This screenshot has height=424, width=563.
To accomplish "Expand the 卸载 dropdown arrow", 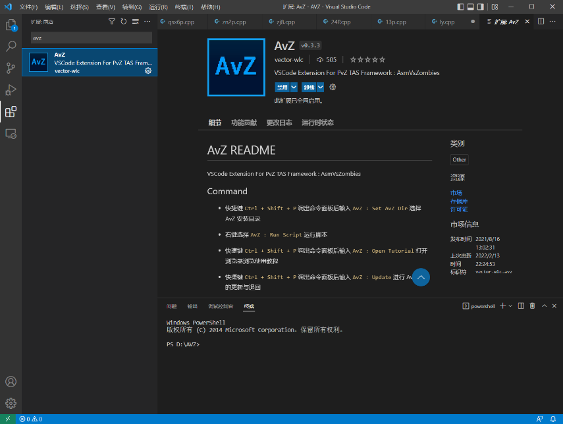I will (x=320, y=87).
